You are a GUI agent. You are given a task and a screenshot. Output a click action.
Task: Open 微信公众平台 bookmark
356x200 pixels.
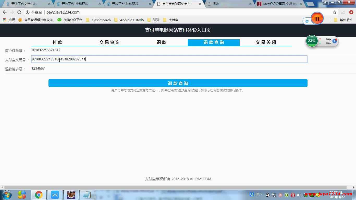click(x=70, y=20)
